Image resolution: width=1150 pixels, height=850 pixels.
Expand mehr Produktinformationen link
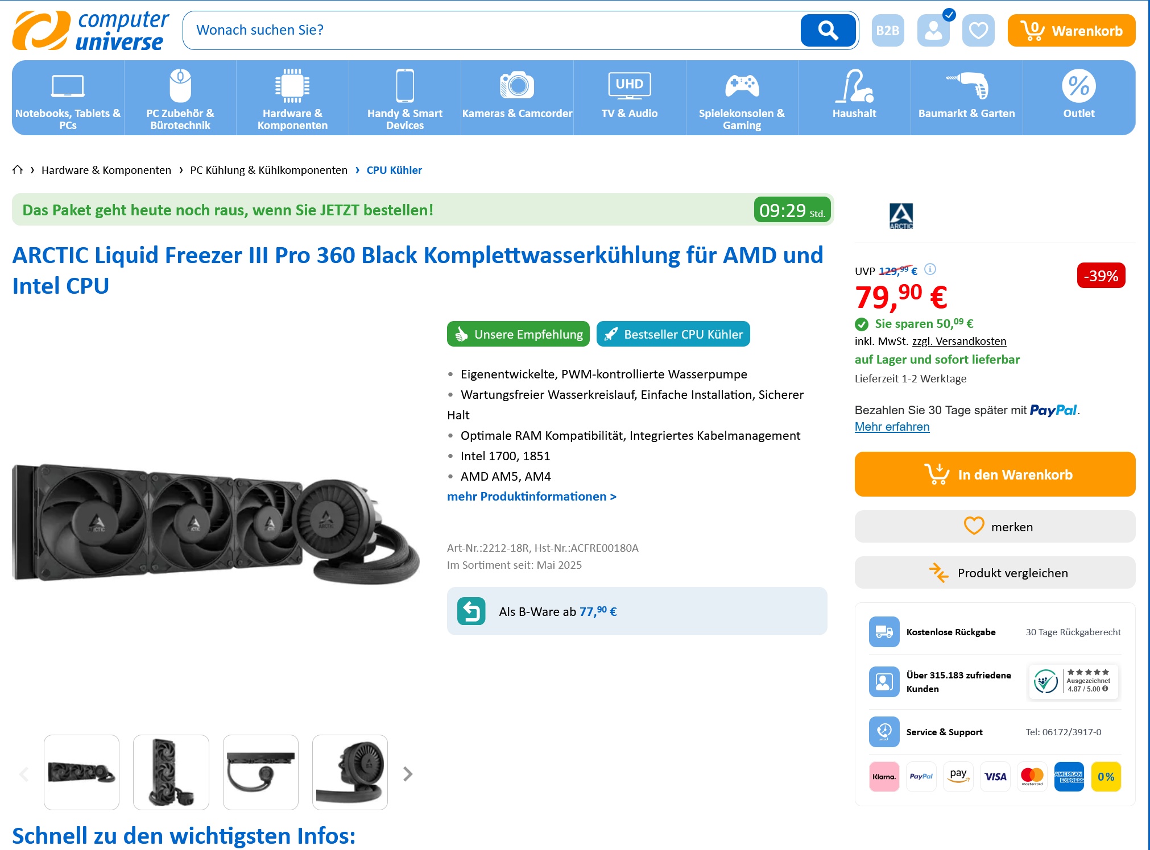coord(531,496)
